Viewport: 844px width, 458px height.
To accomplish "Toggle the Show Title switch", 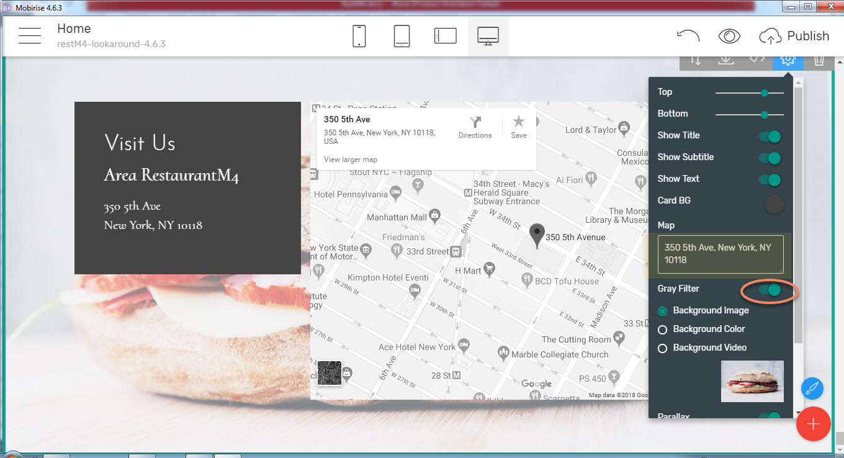I will coord(770,137).
